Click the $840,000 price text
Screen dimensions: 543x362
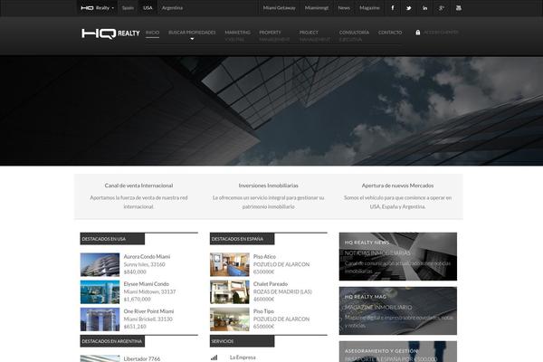[x=134, y=271]
